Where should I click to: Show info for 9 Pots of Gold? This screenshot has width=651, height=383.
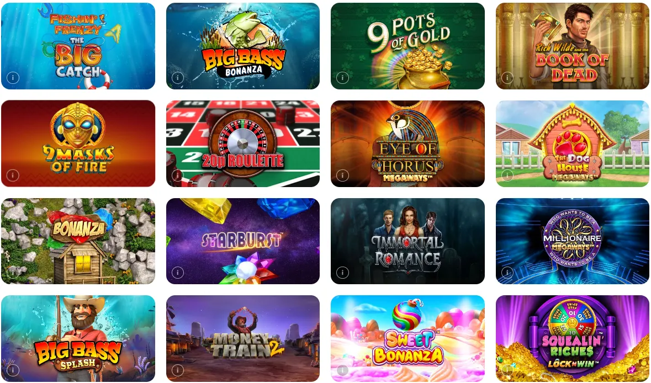pyautogui.click(x=342, y=78)
